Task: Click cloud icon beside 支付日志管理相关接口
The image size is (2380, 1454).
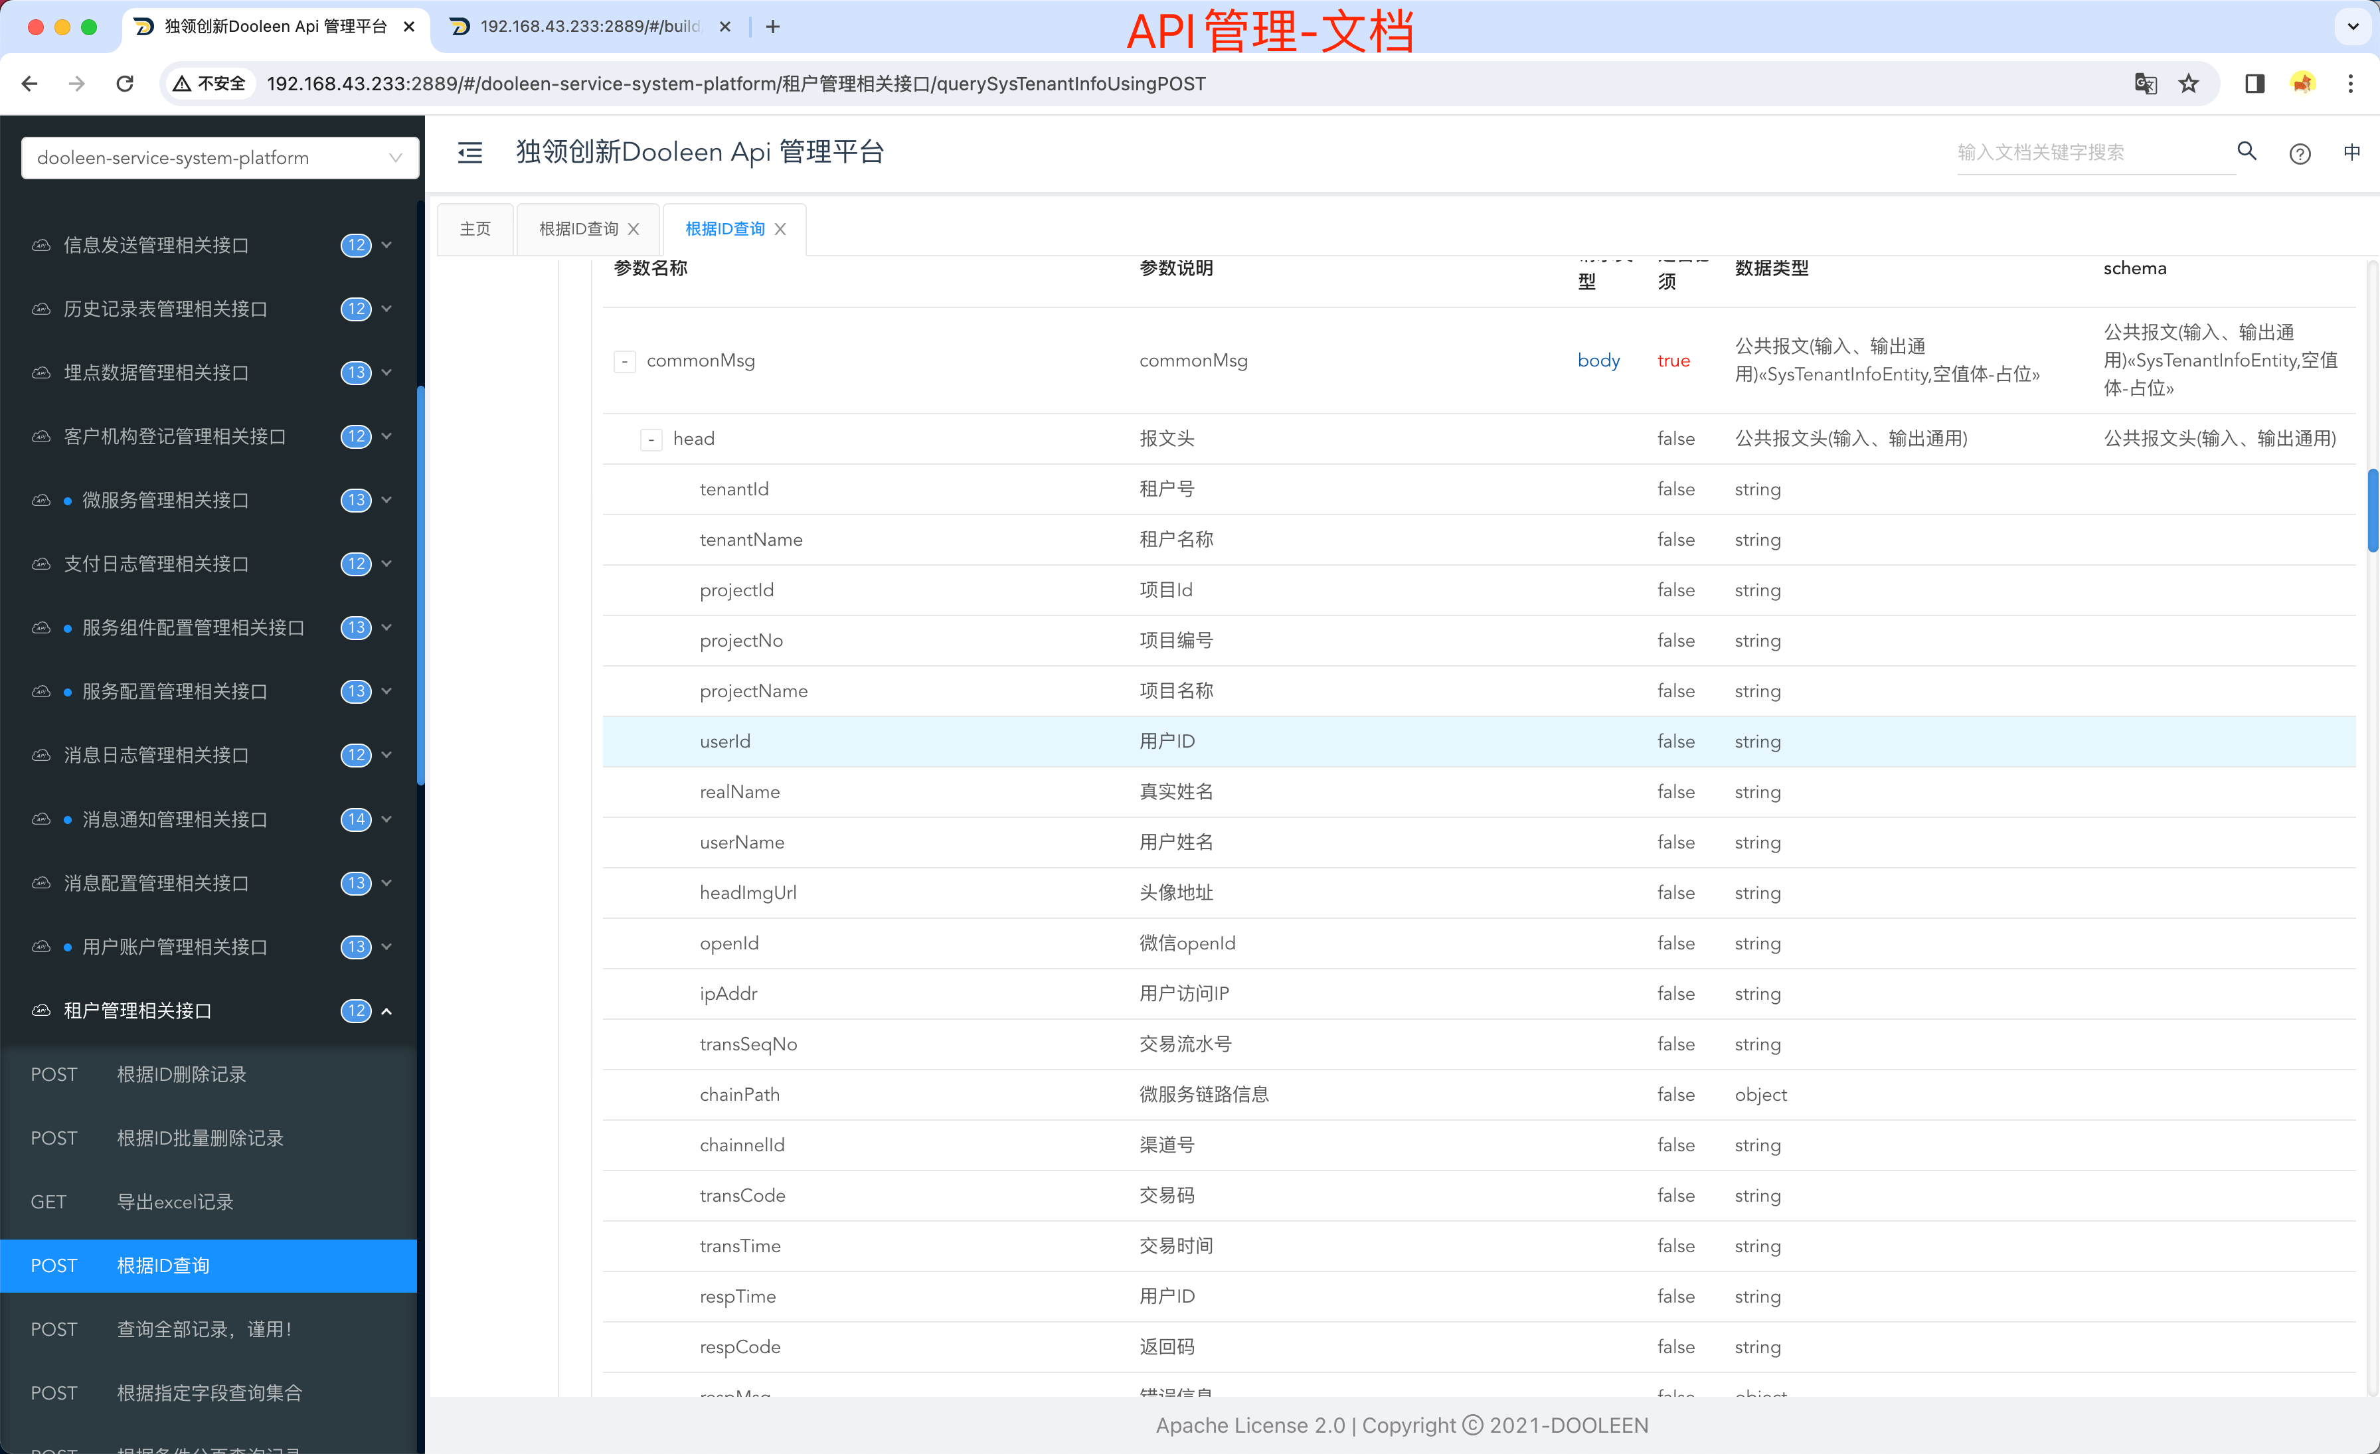Action: click(41, 564)
